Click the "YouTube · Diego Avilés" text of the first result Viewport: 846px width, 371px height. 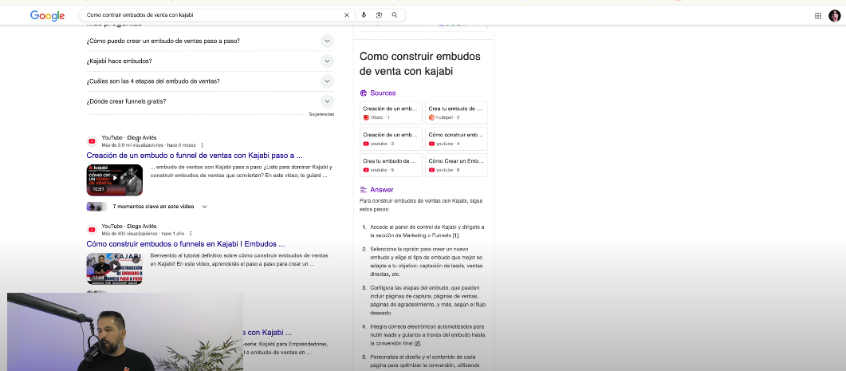coord(129,138)
